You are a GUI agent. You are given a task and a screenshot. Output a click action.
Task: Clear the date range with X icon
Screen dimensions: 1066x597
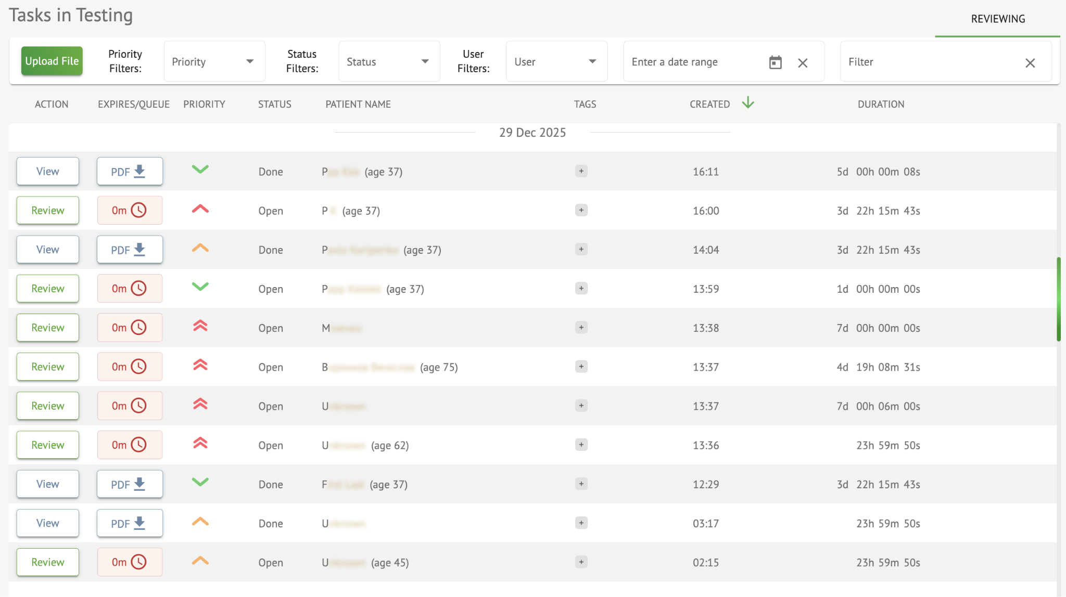pos(803,63)
